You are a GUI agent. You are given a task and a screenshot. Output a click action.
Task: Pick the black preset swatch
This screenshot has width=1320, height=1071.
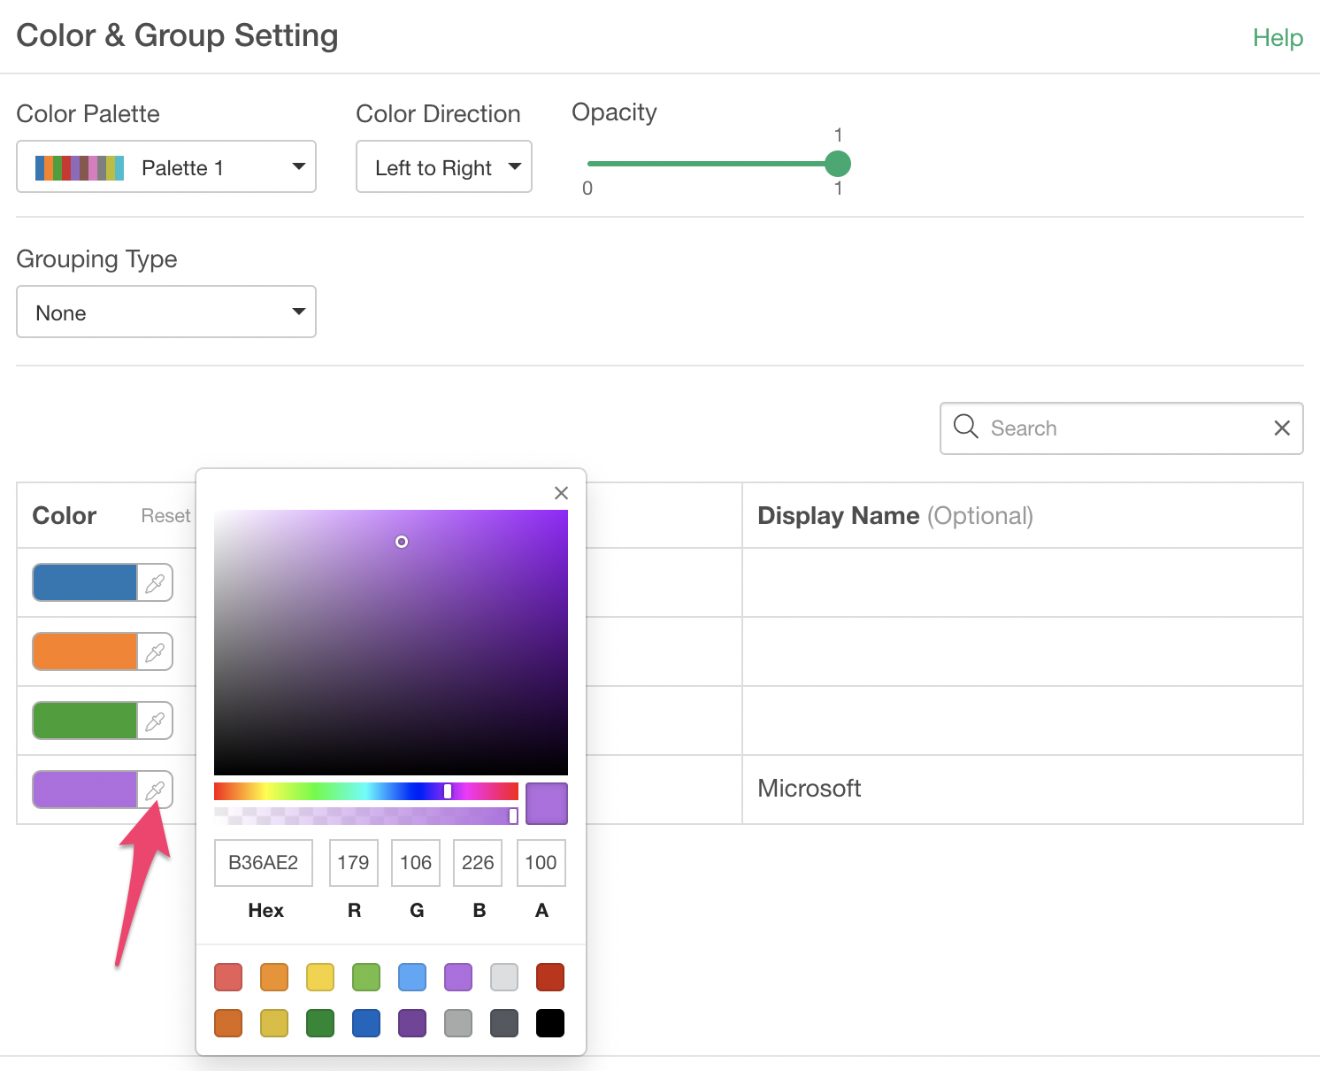550,1023
